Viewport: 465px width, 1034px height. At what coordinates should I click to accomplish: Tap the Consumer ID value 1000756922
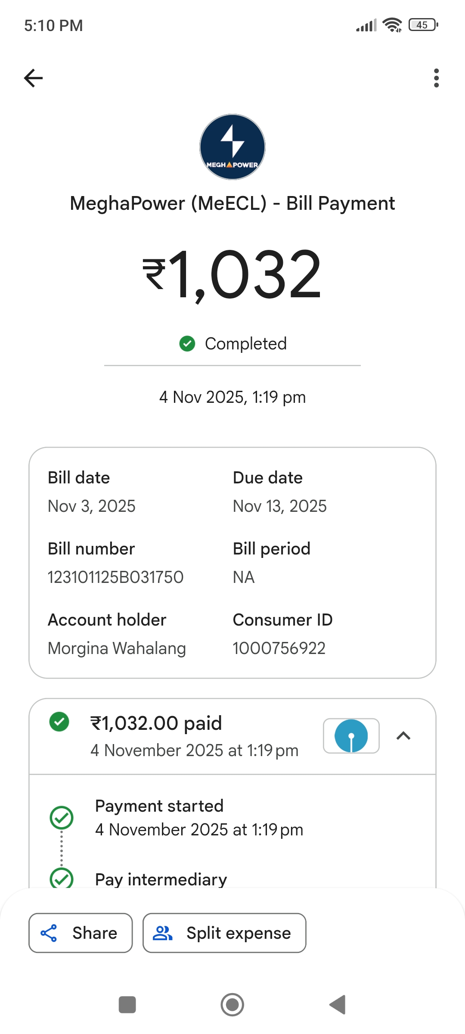coord(279,648)
